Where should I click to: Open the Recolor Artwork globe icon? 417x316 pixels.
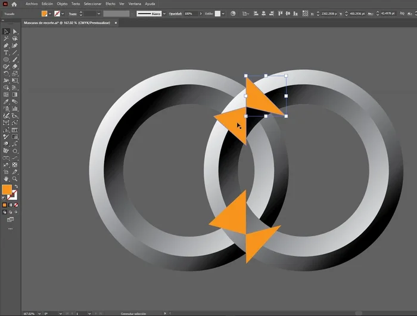pyautogui.click(x=233, y=14)
